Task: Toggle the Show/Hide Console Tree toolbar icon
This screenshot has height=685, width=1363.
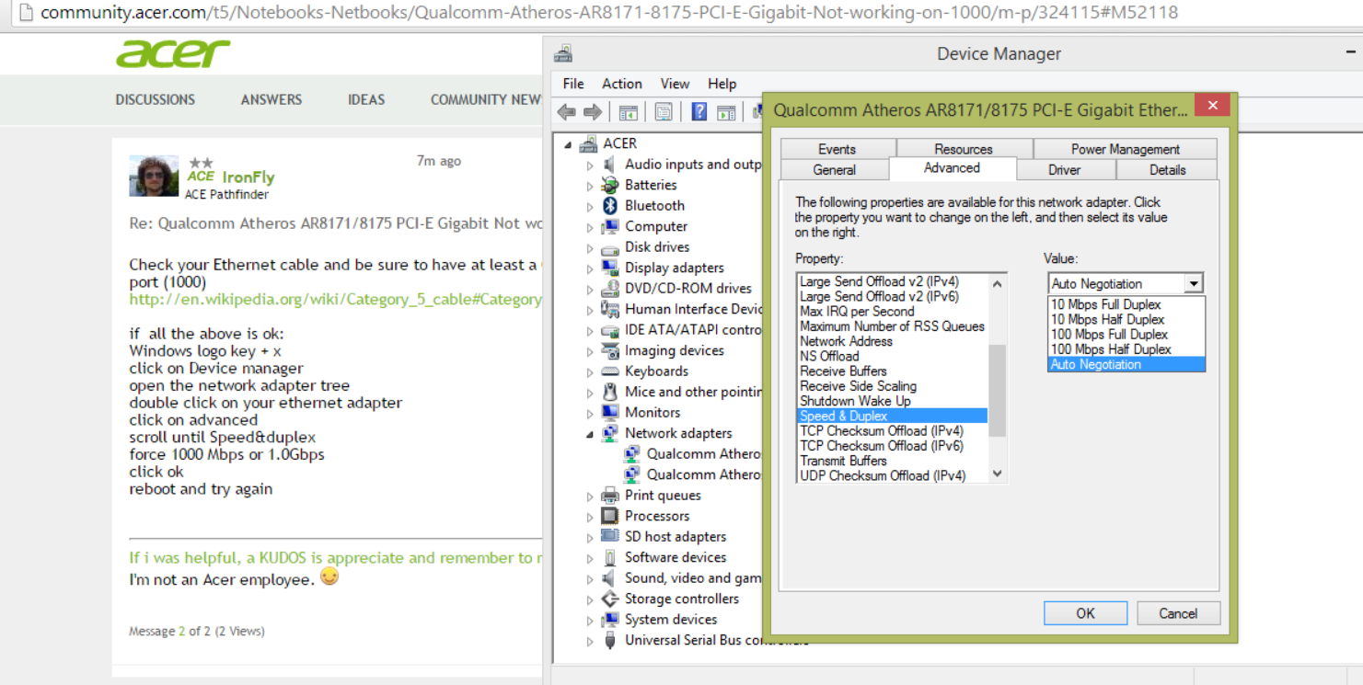Action: [629, 112]
